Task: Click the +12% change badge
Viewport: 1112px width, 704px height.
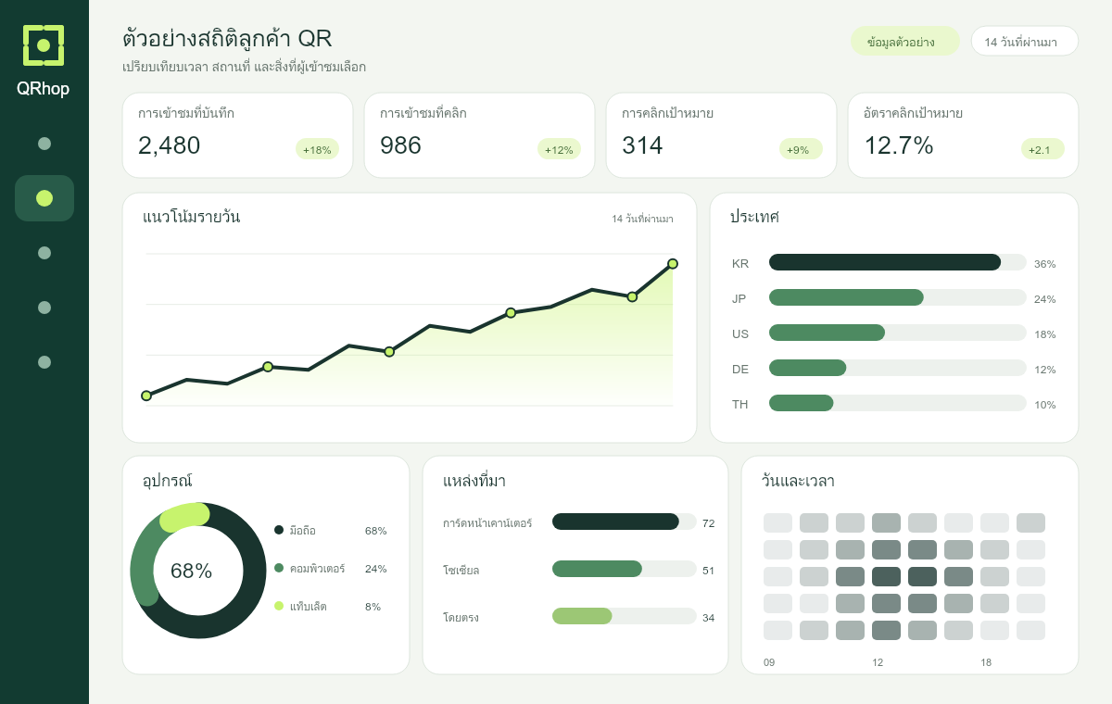Action: tap(559, 149)
